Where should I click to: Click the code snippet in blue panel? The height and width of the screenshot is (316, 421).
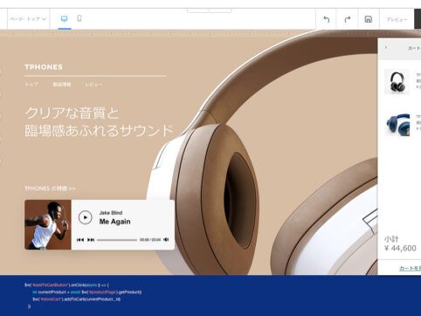pyautogui.click(x=83, y=296)
